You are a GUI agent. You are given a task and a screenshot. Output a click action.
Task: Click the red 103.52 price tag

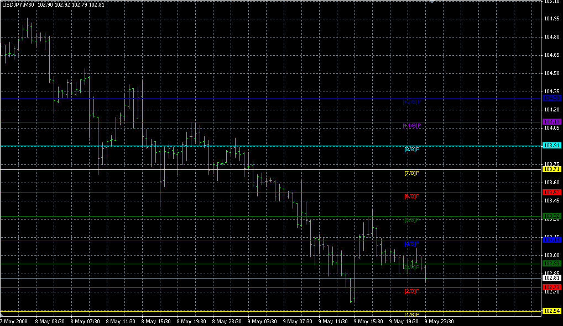552,193
